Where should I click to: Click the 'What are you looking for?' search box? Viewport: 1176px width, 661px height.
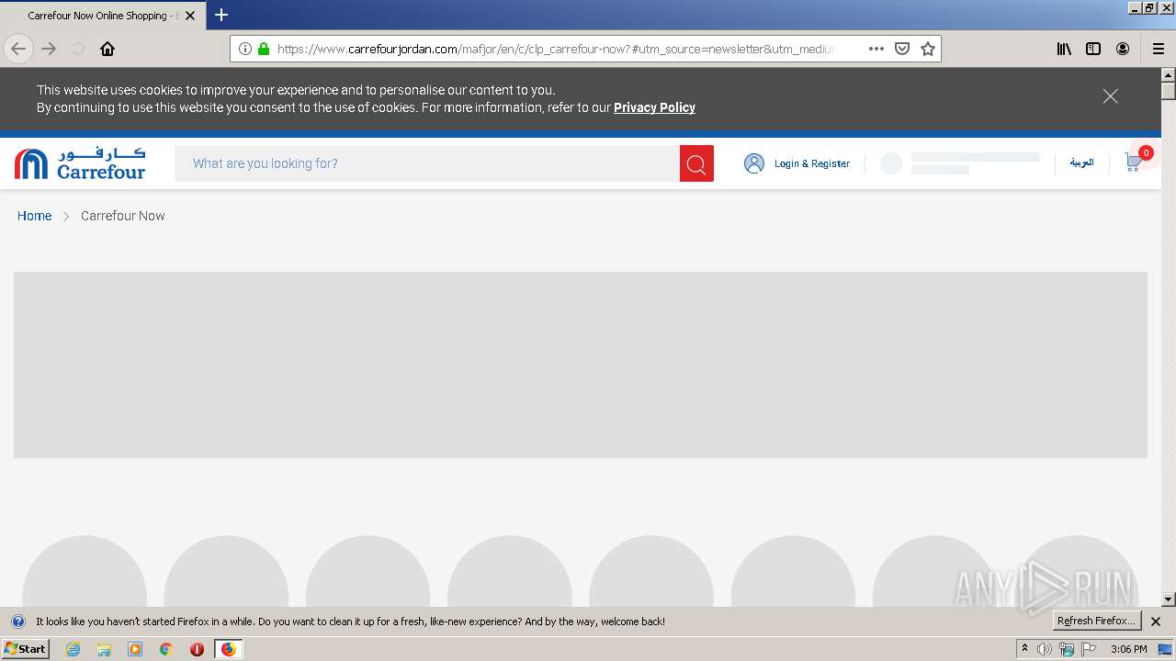[x=427, y=163]
